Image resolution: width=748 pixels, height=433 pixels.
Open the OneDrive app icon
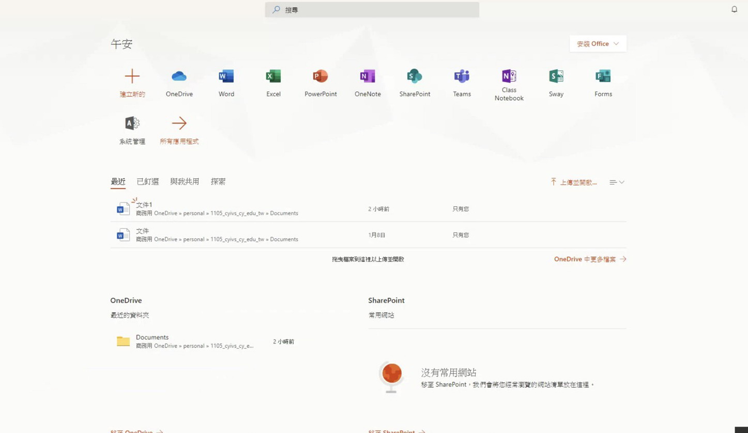(x=179, y=76)
